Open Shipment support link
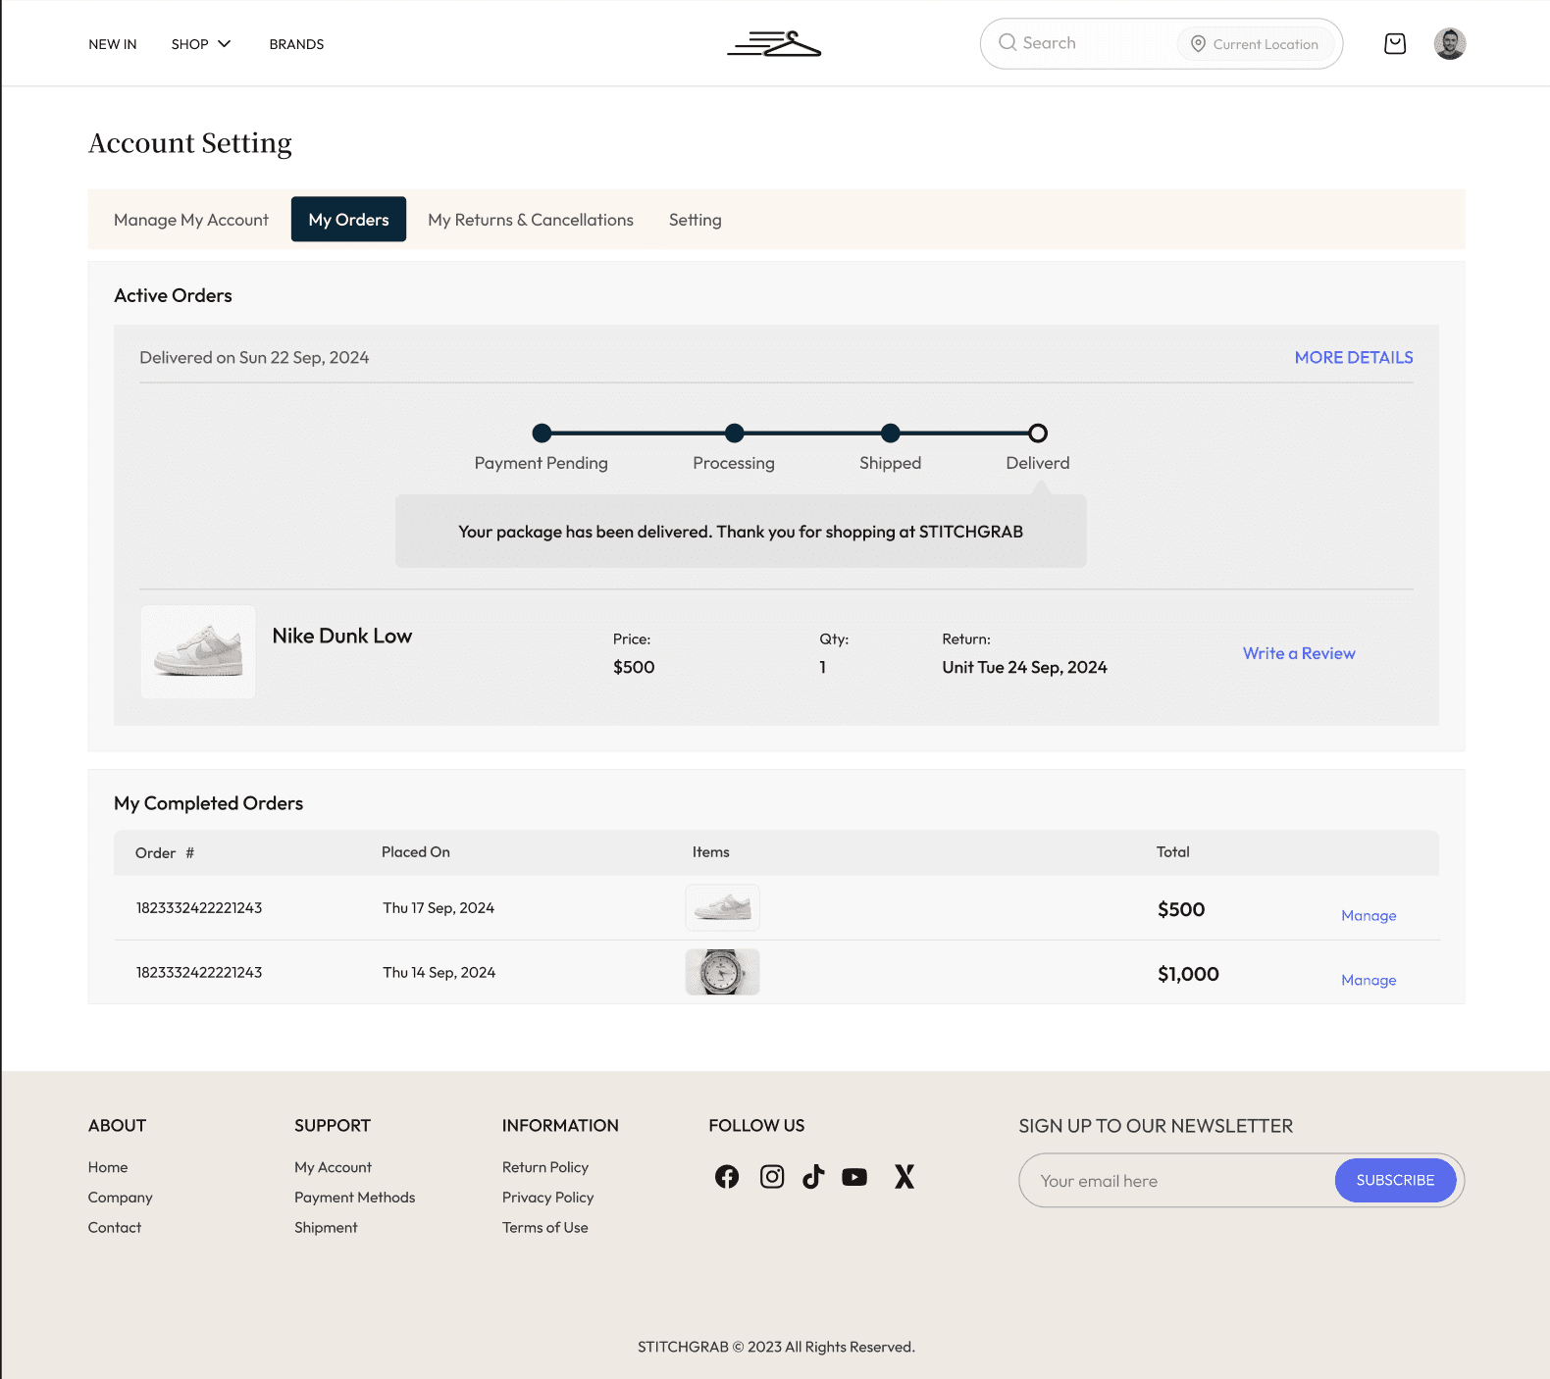The height and width of the screenshot is (1379, 1550). [x=326, y=1228]
